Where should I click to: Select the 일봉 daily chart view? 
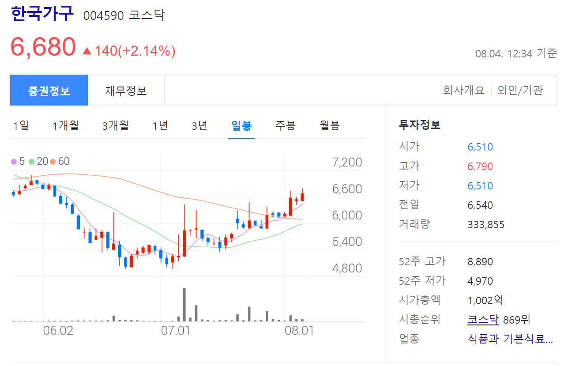(241, 125)
